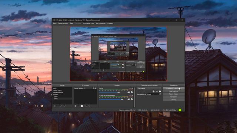
Task: Minimize the OBS window
Action: [x=171, y=20]
